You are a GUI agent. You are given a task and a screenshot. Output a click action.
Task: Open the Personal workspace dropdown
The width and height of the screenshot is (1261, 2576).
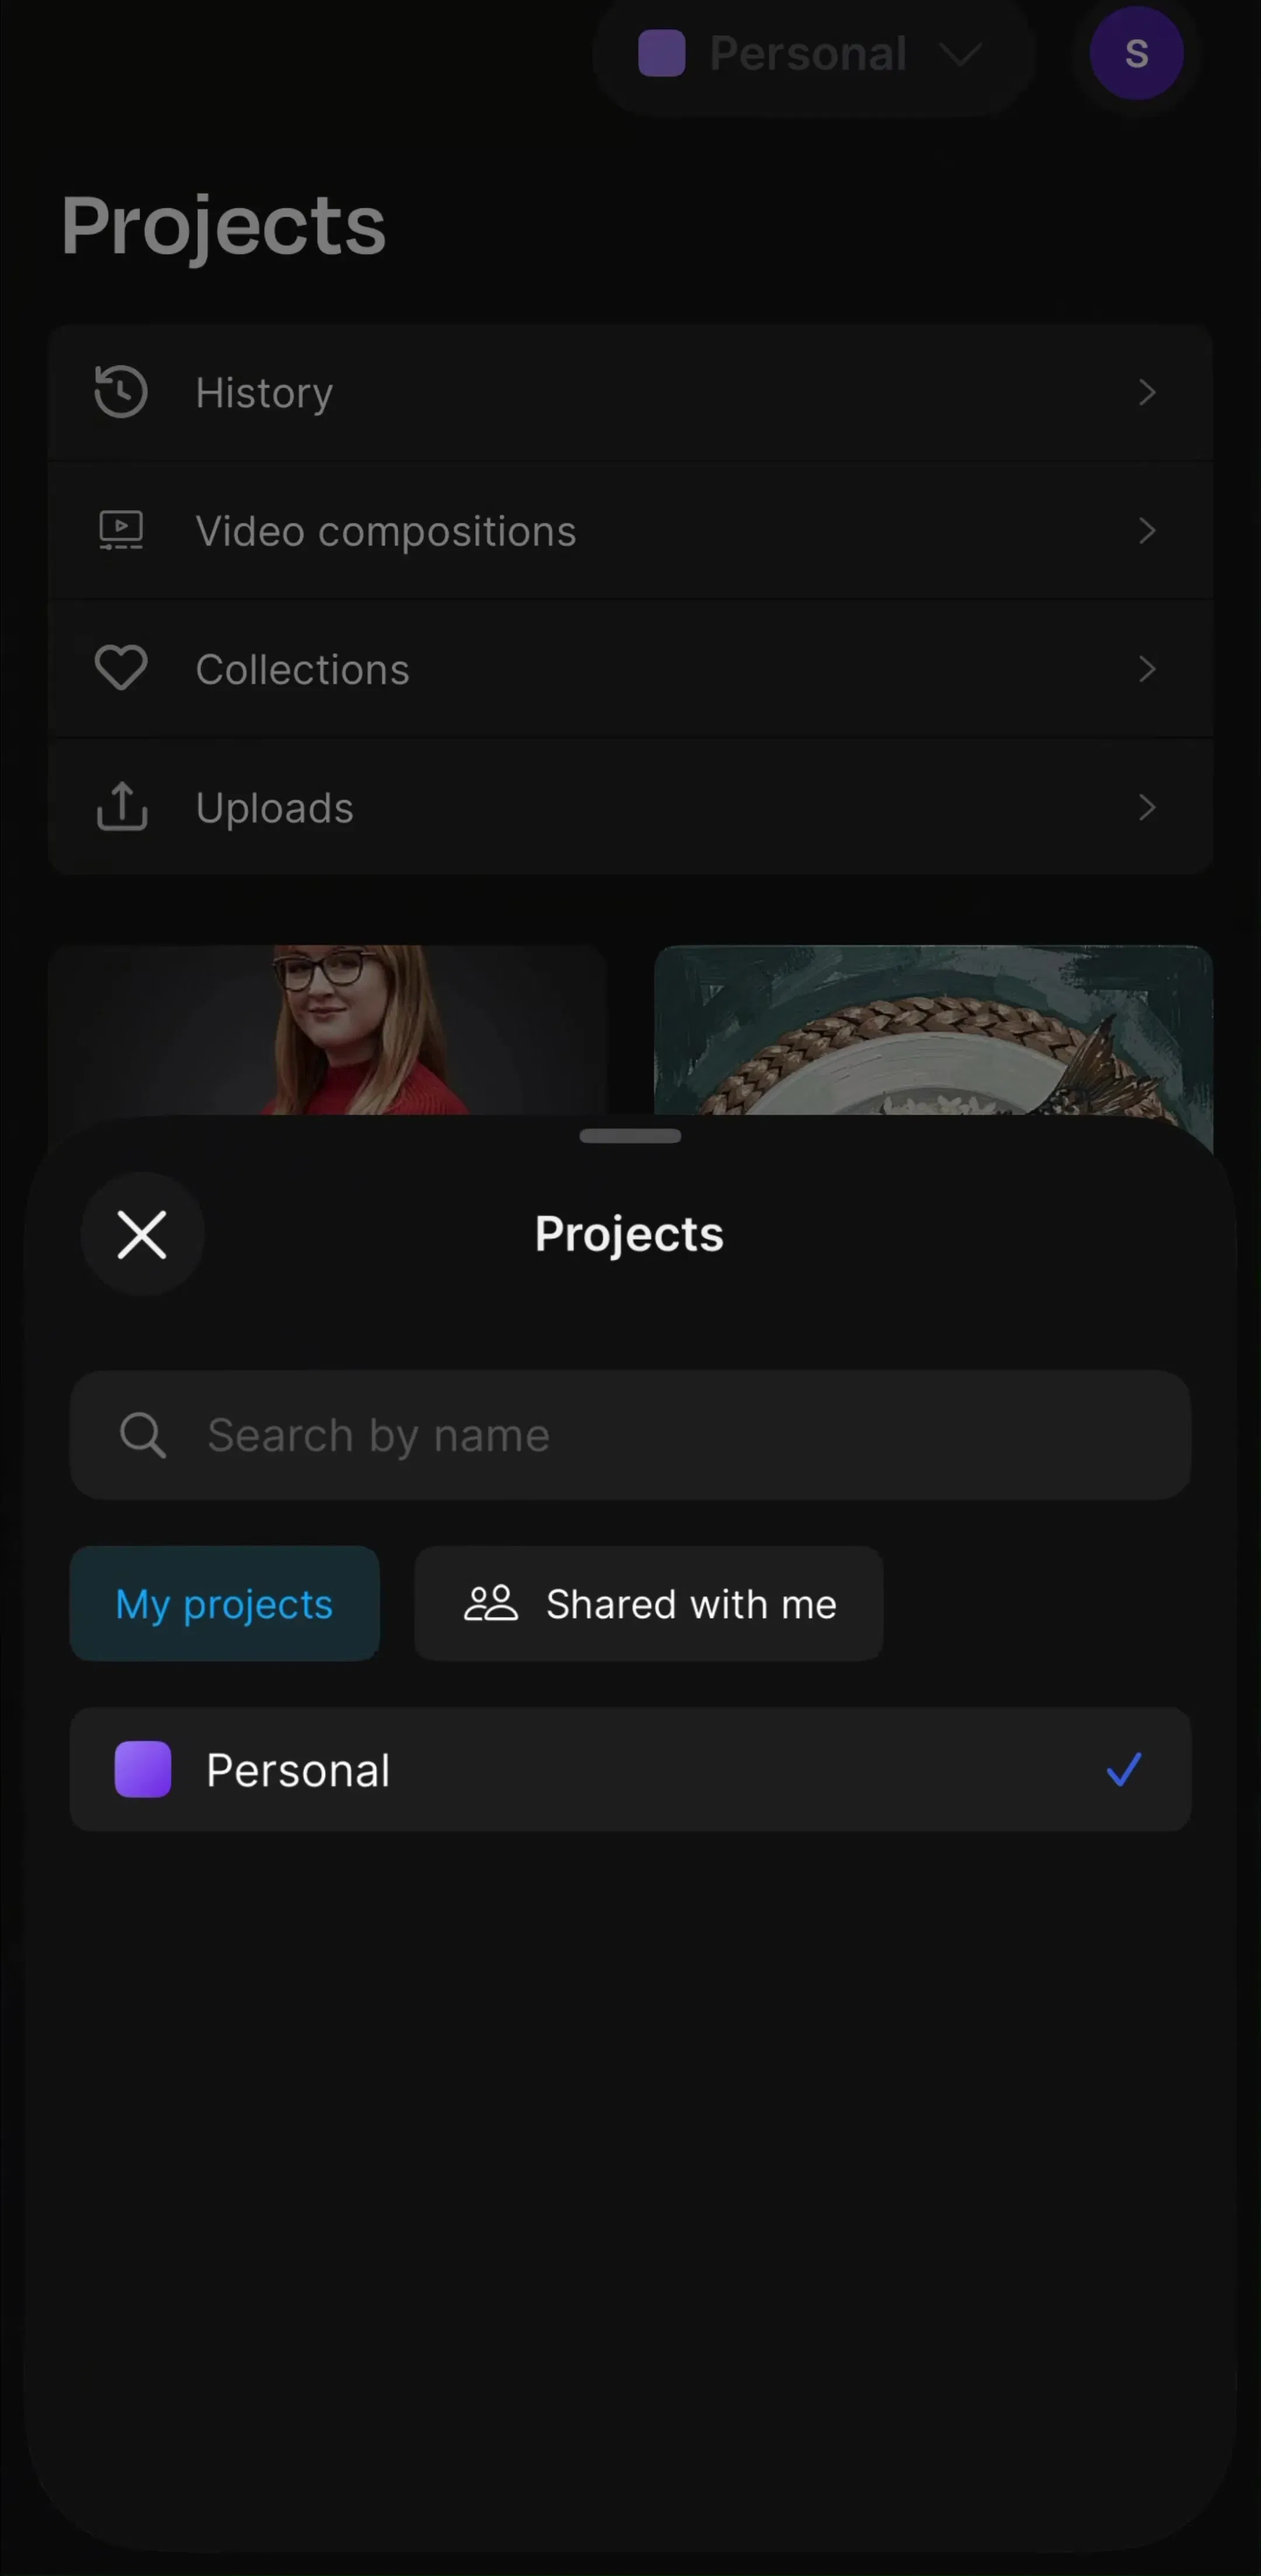(x=813, y=53)
